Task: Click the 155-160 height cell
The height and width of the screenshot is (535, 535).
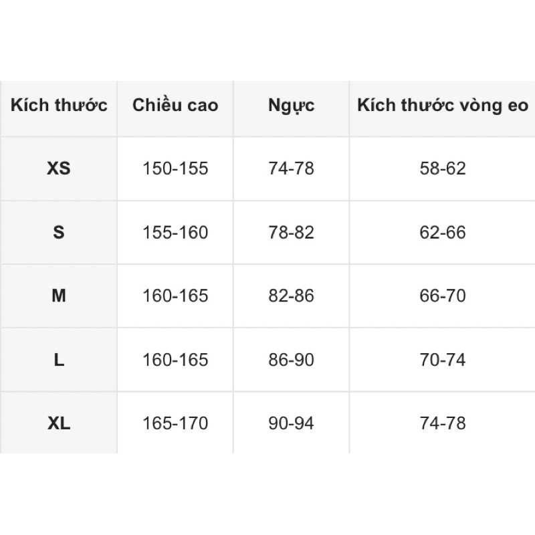Action: [175, 232]
